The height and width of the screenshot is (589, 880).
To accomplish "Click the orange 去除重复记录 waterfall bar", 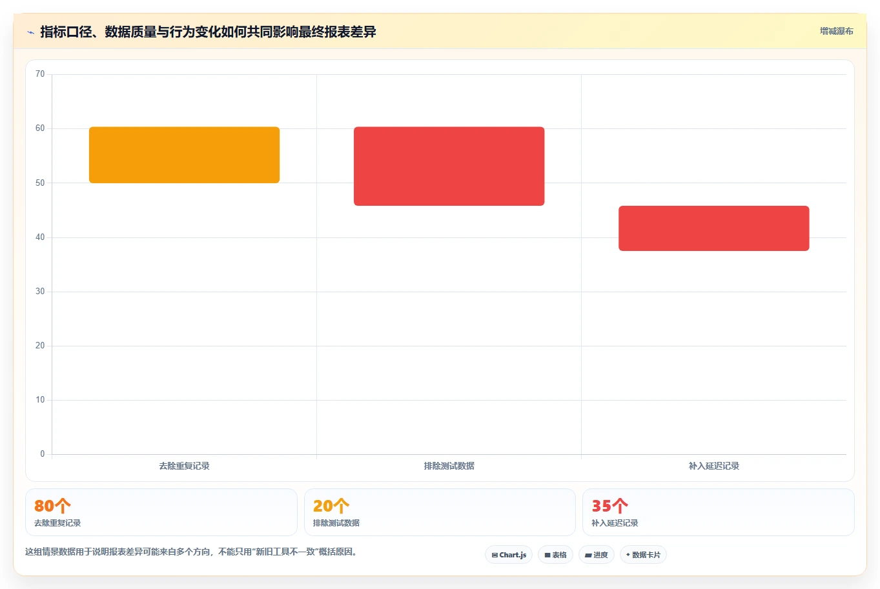I will (x=184, y=155).
